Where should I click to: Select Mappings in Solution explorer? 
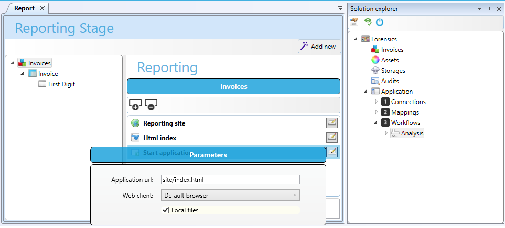(405, 112)
